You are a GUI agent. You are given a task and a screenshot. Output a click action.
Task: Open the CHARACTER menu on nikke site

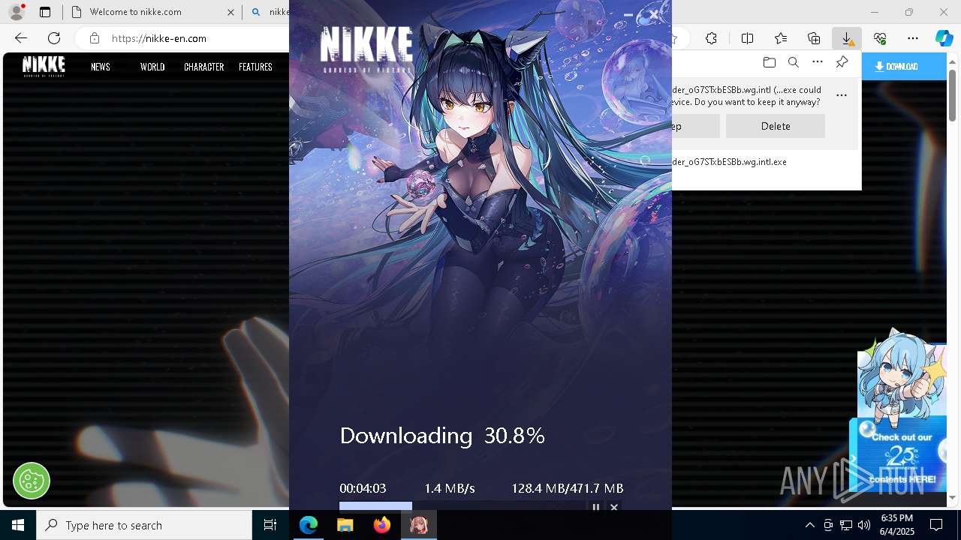(x=204, y=67)
